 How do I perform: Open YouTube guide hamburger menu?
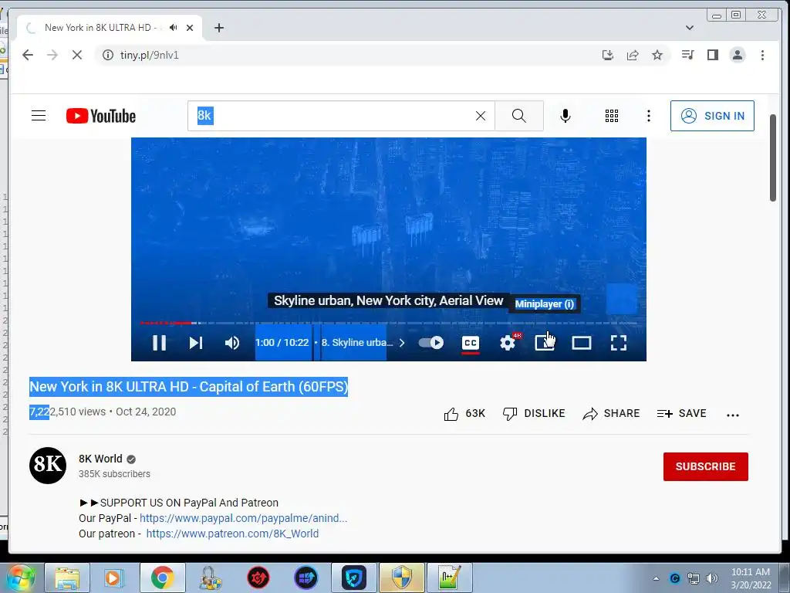tap(39, 116)
